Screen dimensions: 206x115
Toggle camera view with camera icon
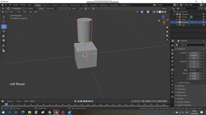[167, 35]
